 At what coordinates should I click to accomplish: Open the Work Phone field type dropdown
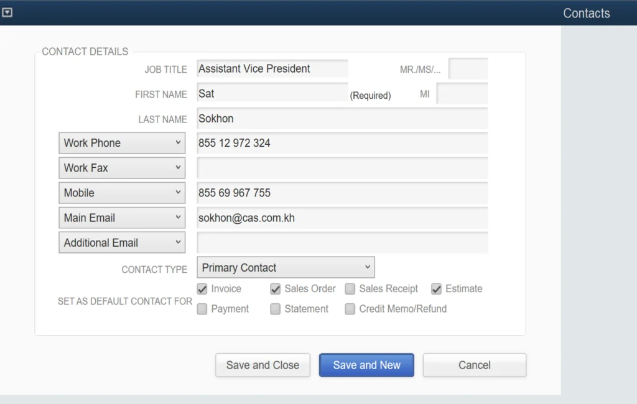pyautogui.click(x=121, y=143)
